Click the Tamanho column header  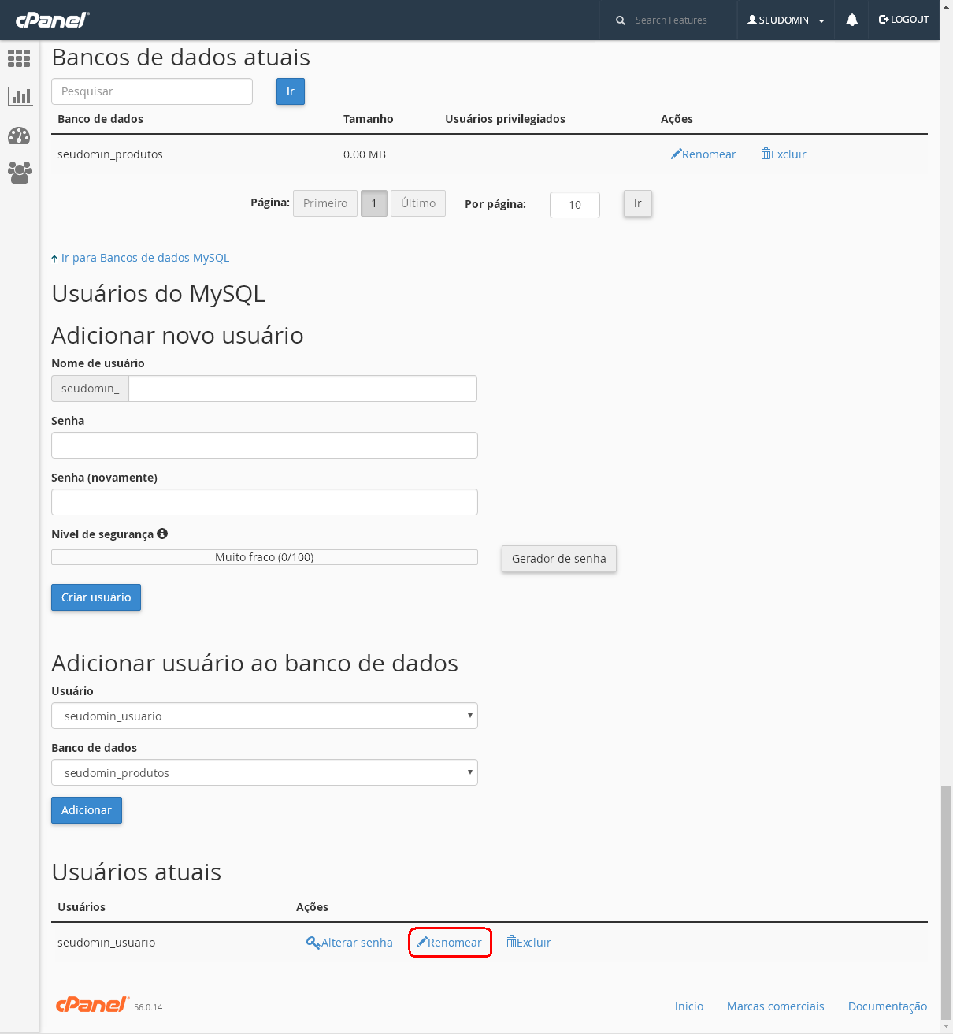pyautogui.click(x=369, y=119)
